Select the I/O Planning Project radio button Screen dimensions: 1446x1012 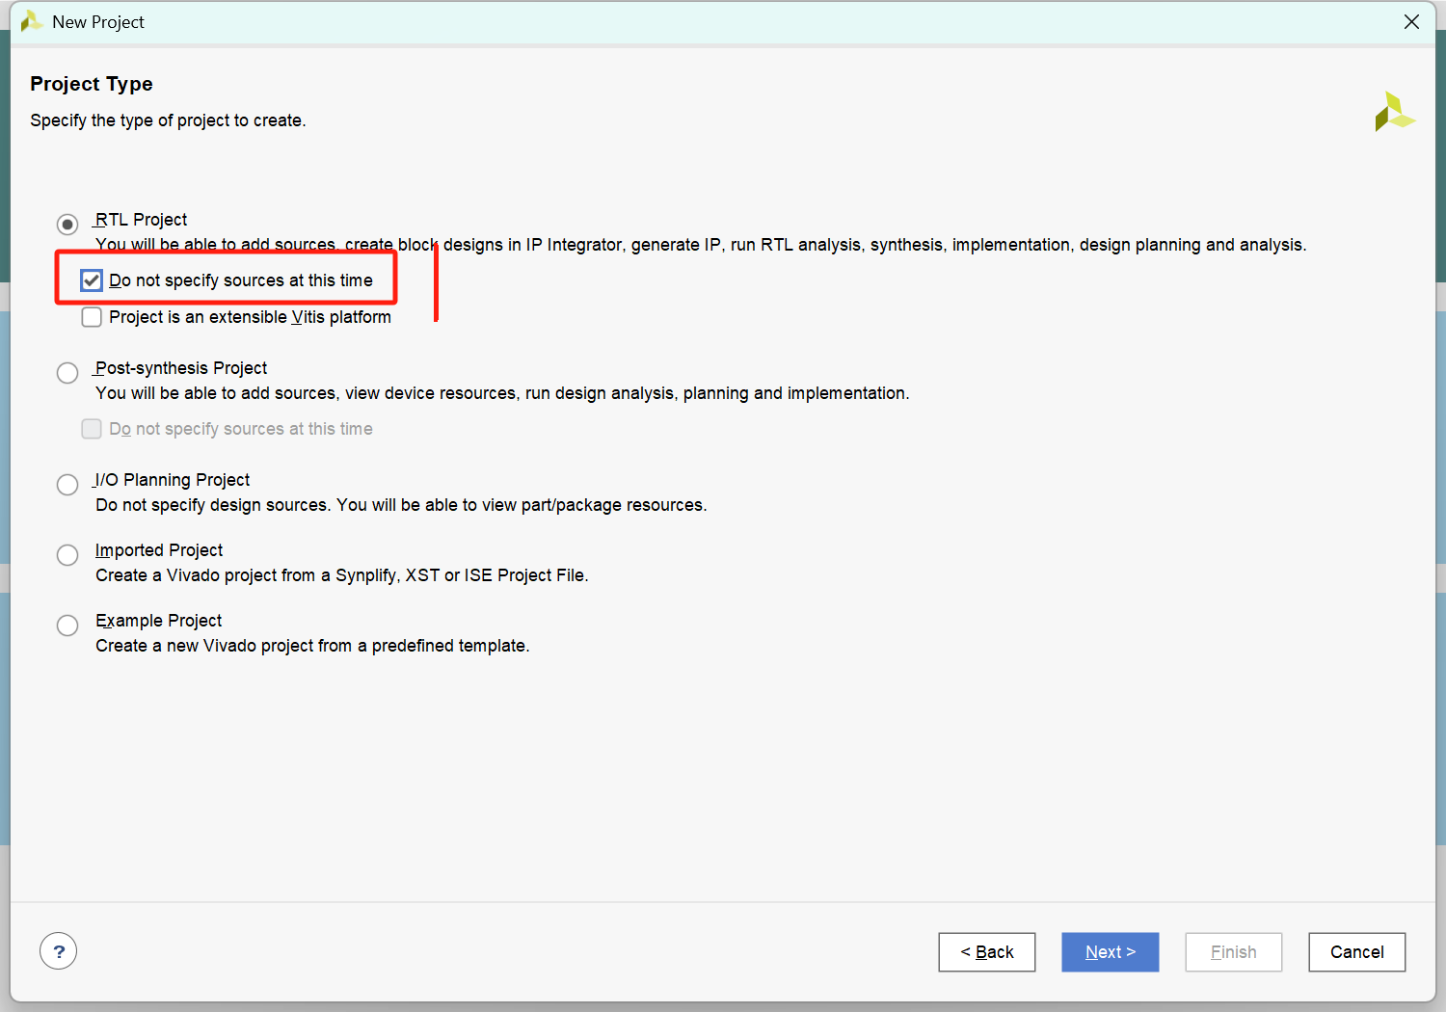(x=67, y=485)
